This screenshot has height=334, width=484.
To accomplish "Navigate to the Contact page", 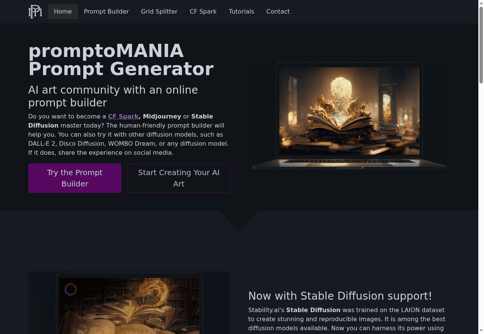I will pyautogui.click(x=278, y=12).
